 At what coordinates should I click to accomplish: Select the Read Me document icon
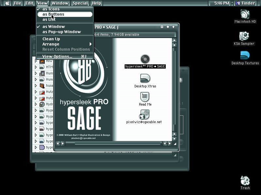click(145, 97)
